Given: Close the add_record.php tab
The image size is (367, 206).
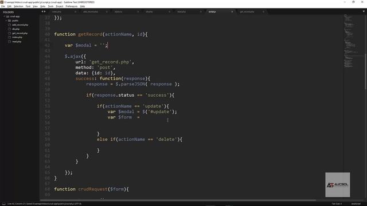Looking at the screenshot, I should [107, 11].
